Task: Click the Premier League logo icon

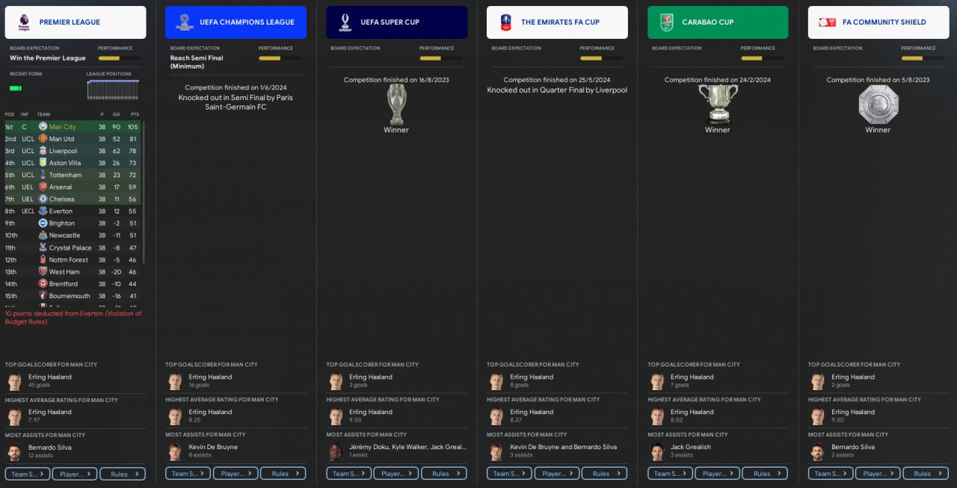Action: coord(24,22)
